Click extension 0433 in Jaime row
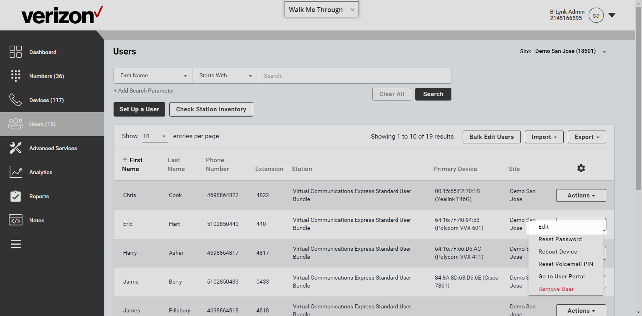This screenshot has height=316, width=642. coord(262,282)
